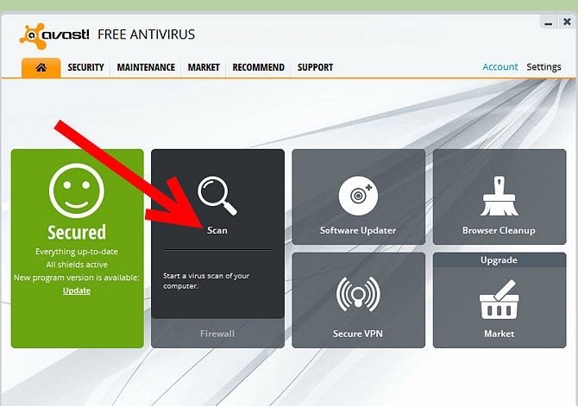Switch to the SECURITY tab
578x406 pixels.
coord(85,67)
